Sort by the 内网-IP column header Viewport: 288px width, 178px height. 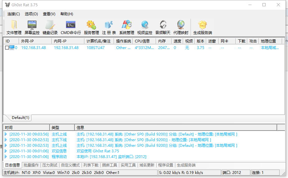[68, 41]
